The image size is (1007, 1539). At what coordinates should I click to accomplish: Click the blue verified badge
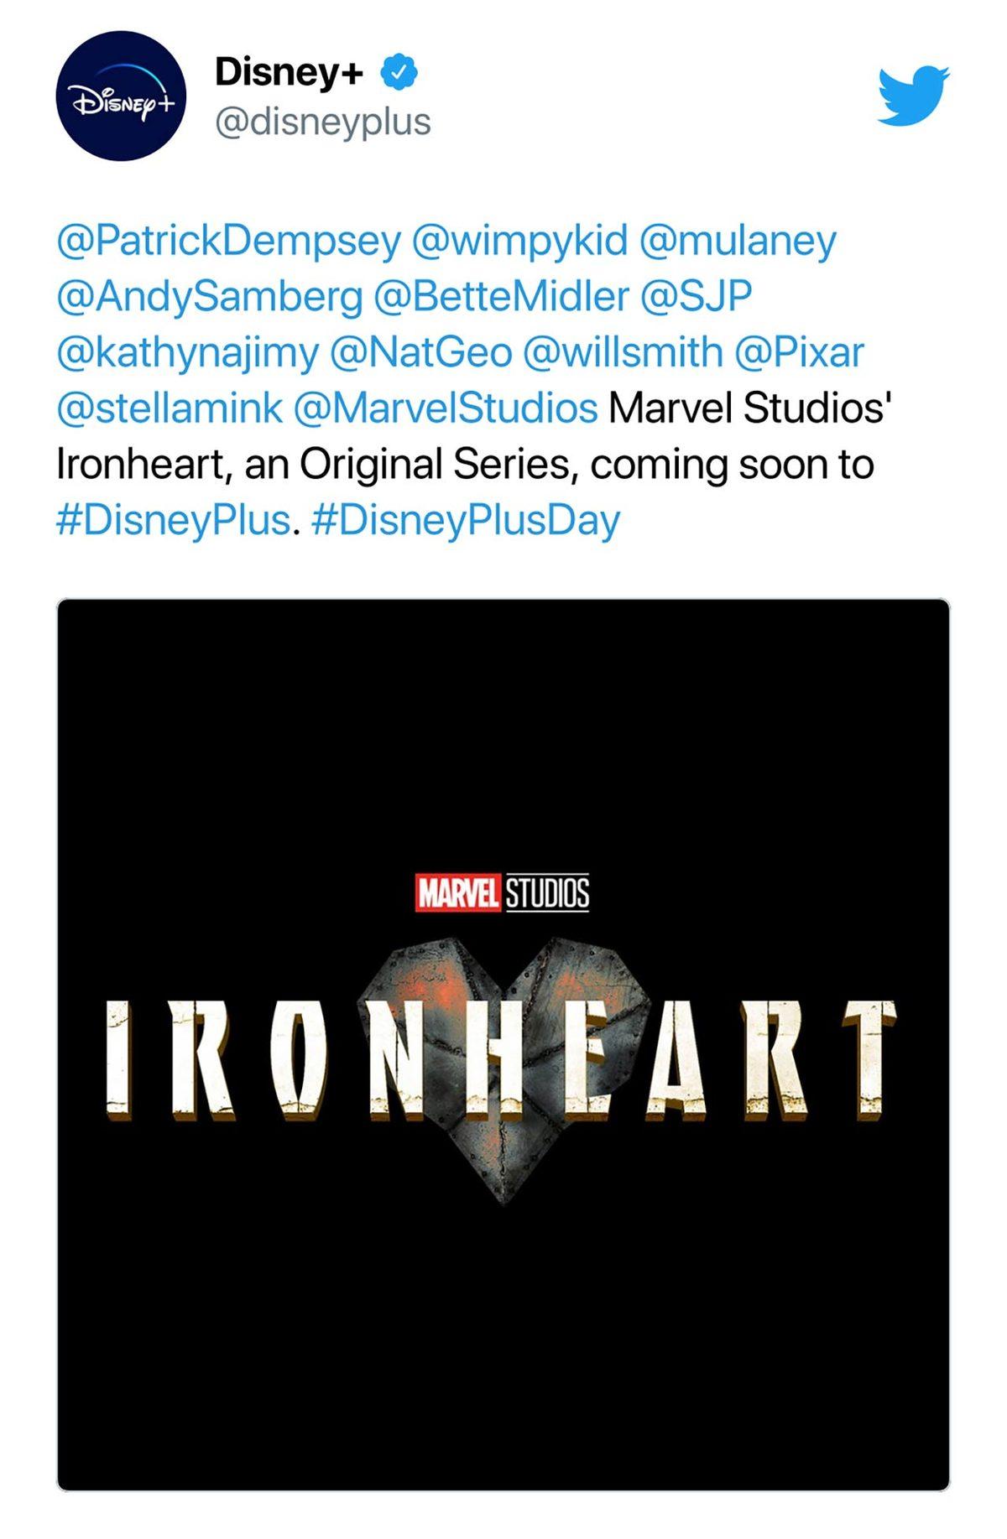(x=399, y=72)
